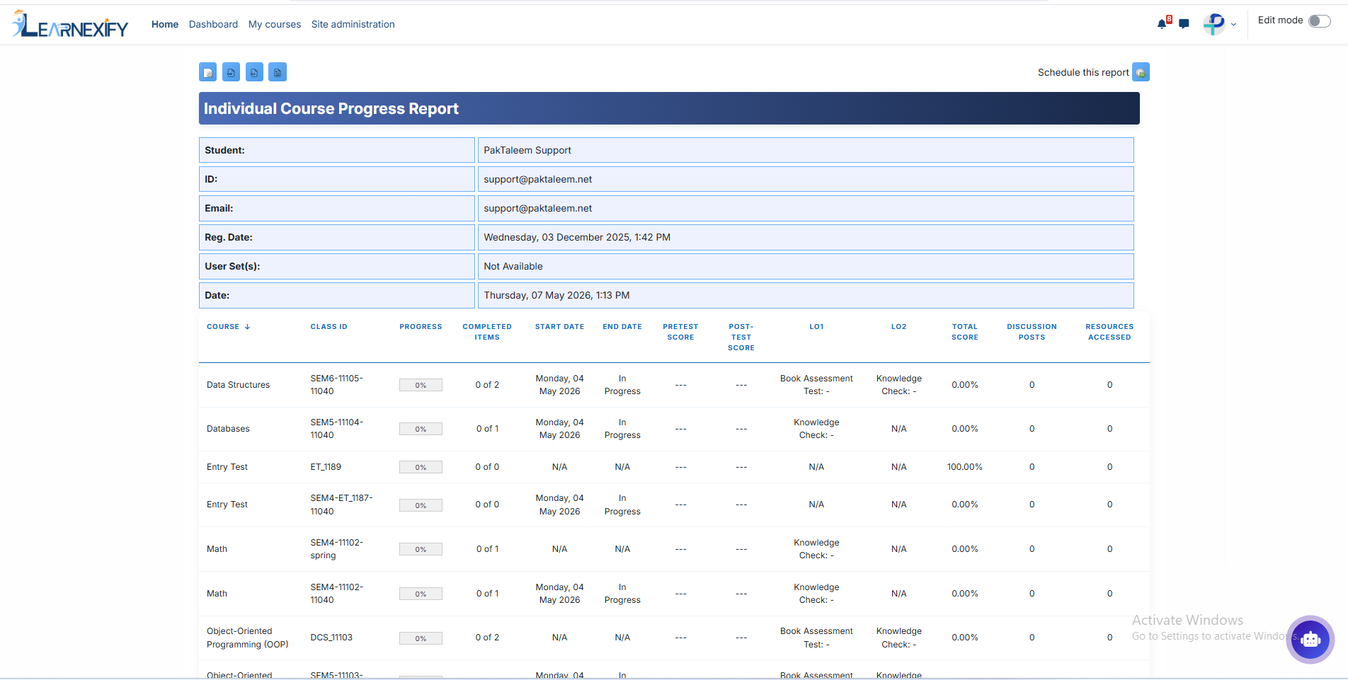The height and width of the screenshot is (680, 1348).
Task: Export the report as XLS spreadsheet
Action: click(254, 72)
